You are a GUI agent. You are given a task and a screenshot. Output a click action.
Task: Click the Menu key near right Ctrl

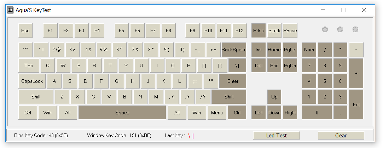[x=217, y=113]
